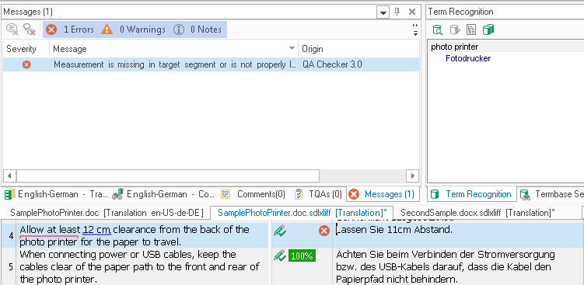Click the right arrow of the horizontal scrollbar
Screen dimensions: 584x285
point(412,176)
